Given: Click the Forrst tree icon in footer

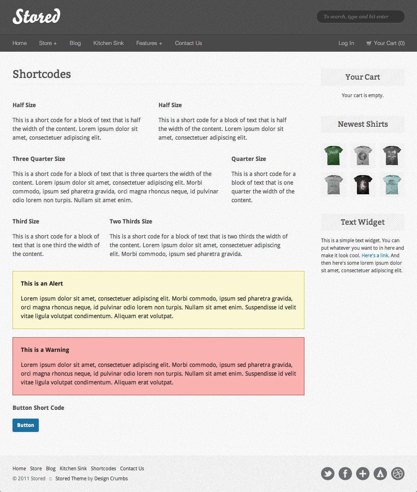Looking at the screenshot, I should 380,474.
